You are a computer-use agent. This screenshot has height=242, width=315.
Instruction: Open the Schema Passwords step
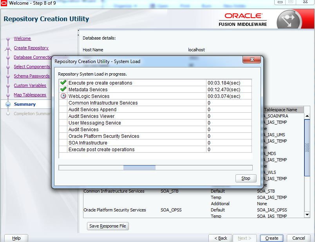click(x=32, y=76)
